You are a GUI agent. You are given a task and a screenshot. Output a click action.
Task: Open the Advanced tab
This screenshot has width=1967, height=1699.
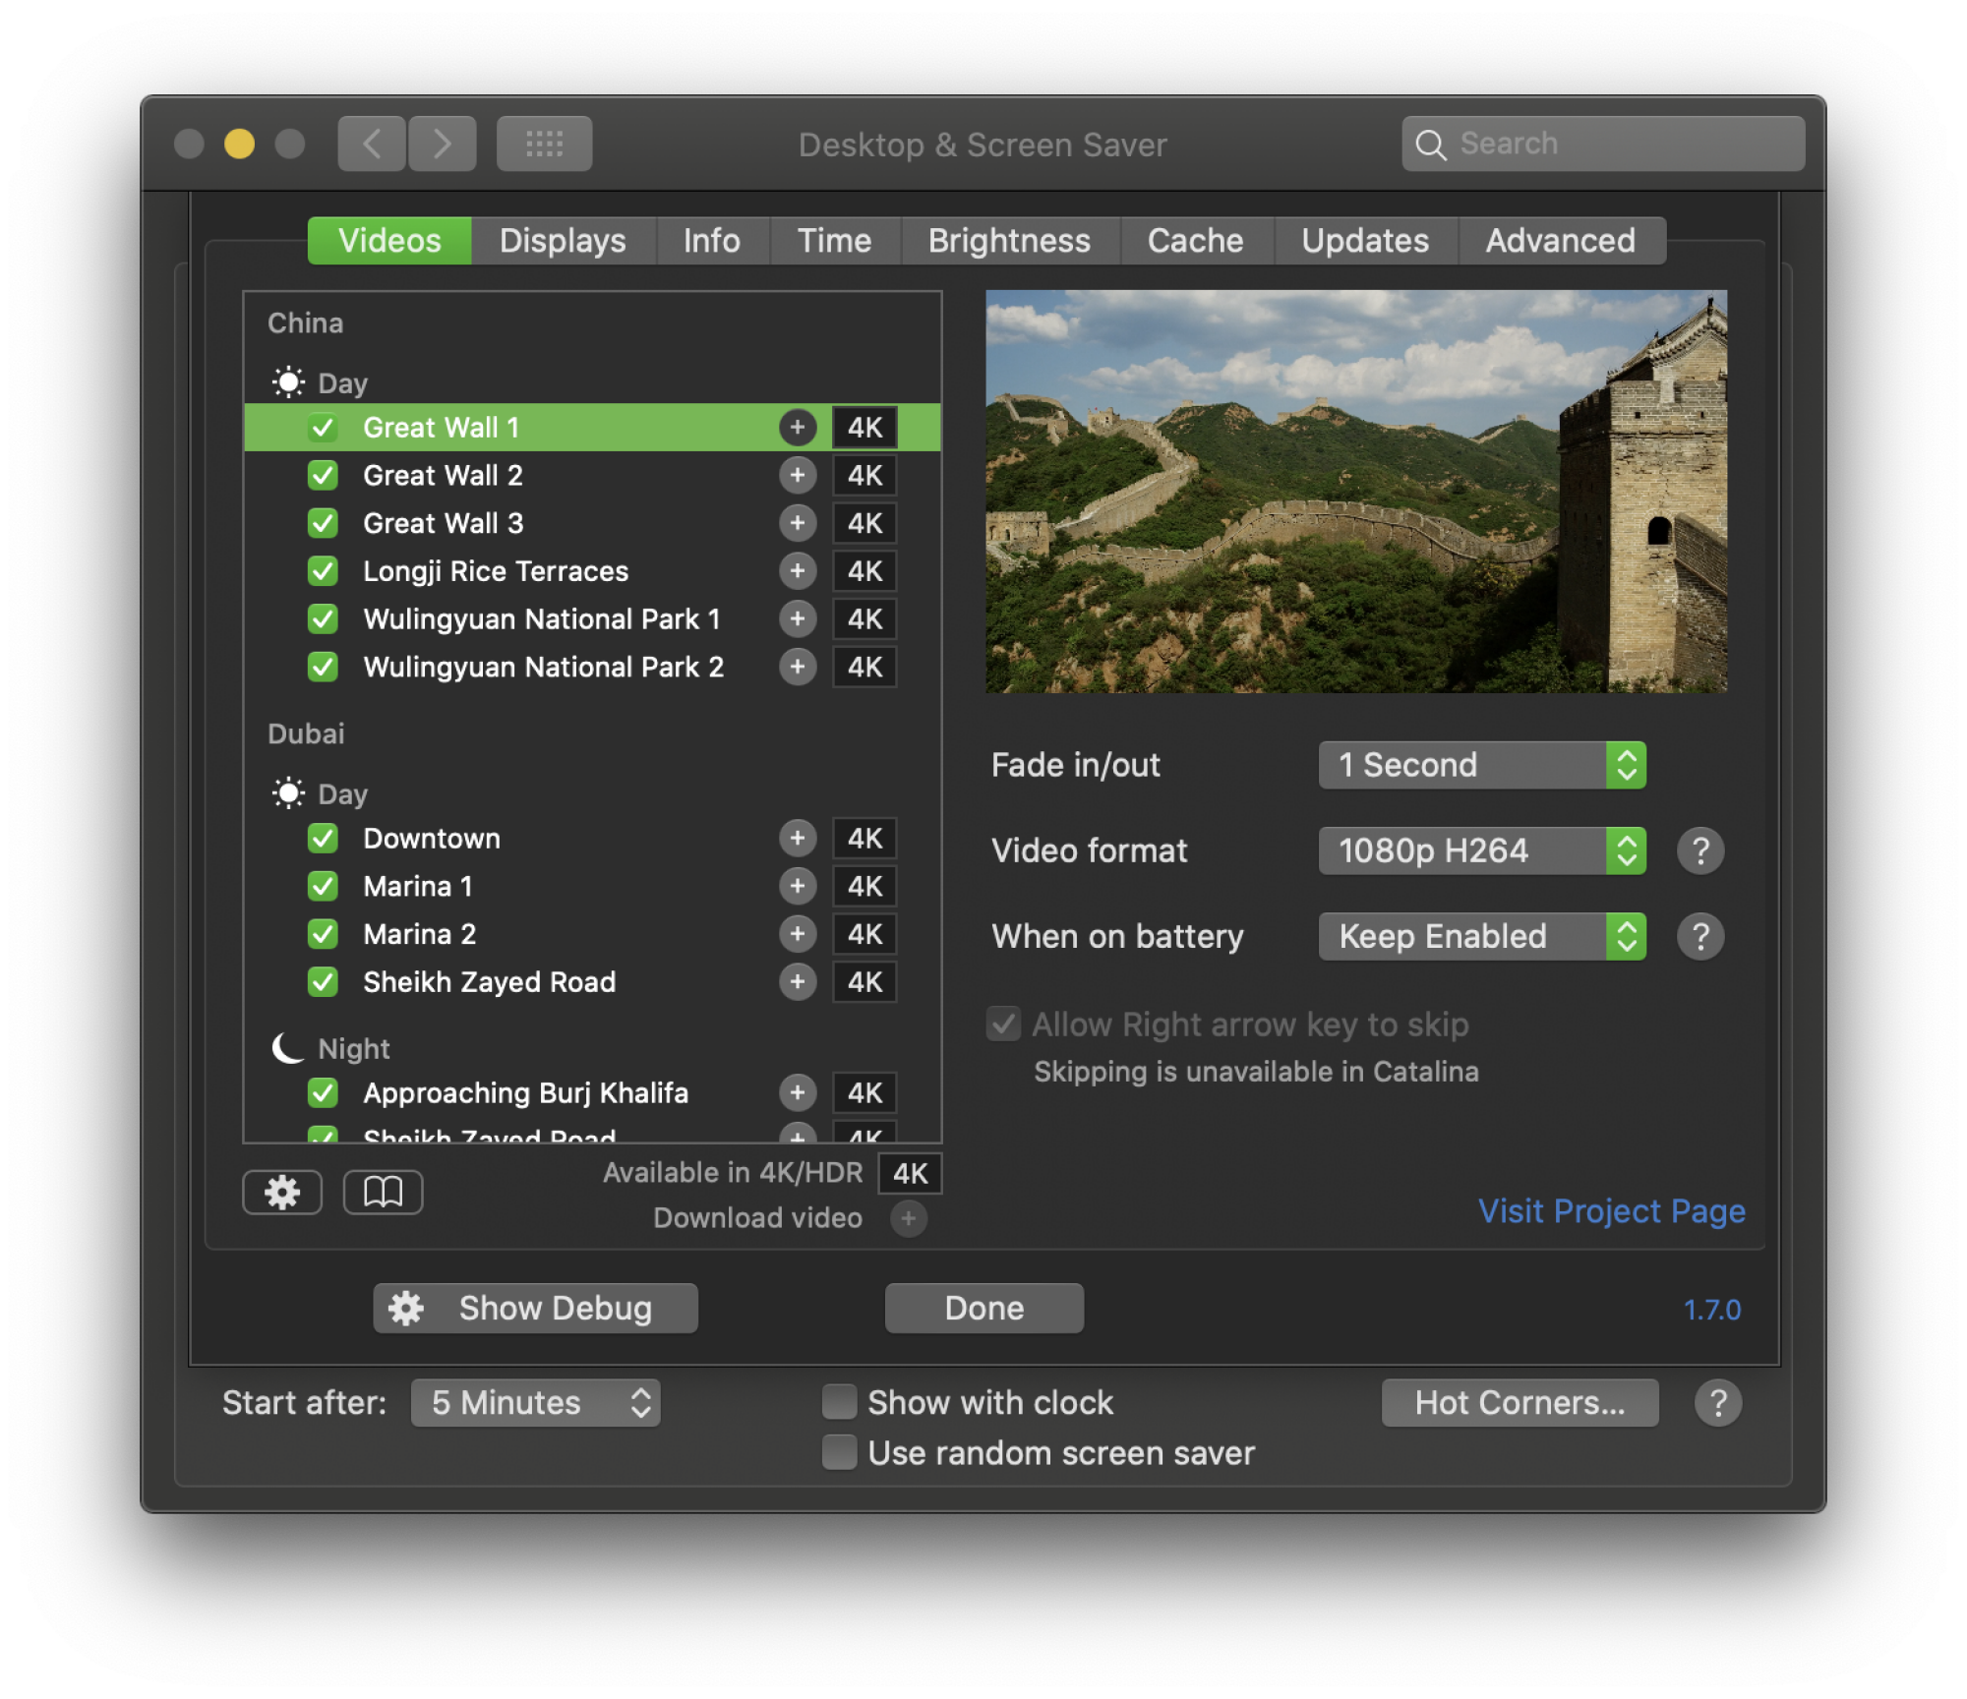tap(1561, 241)
